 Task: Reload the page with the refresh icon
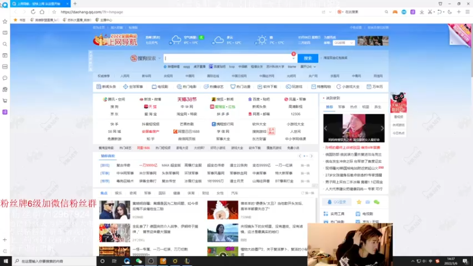pyautogui.click(x=33, y=12)
